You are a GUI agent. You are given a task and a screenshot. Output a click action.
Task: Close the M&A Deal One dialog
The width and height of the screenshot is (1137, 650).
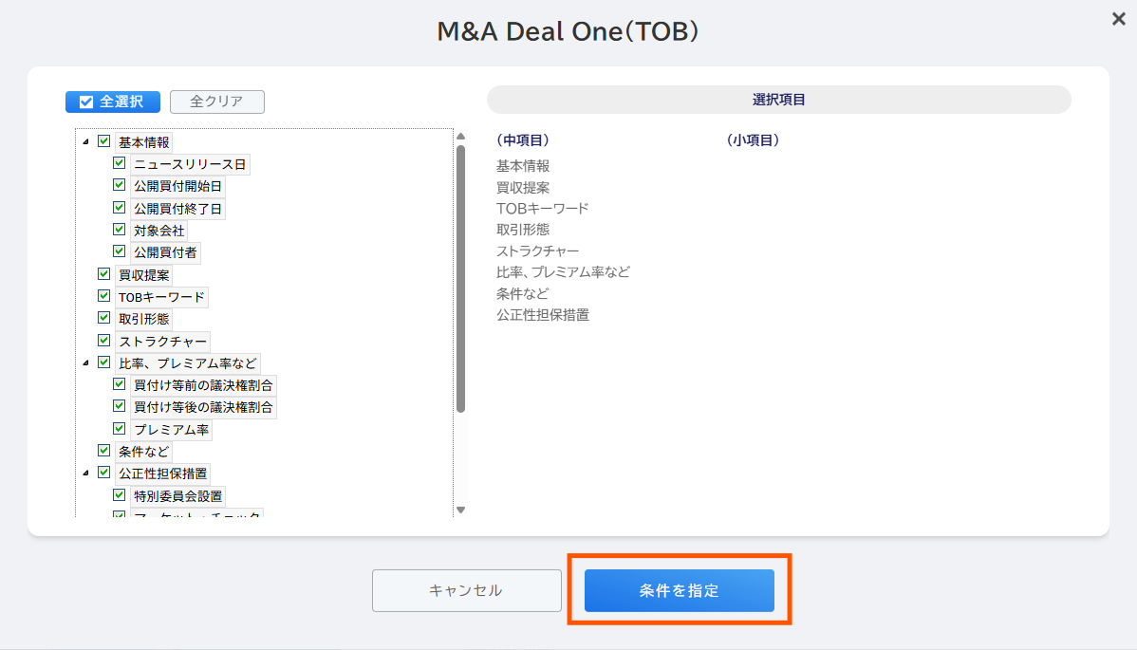pyautogui.click(x=1118, y=20)
